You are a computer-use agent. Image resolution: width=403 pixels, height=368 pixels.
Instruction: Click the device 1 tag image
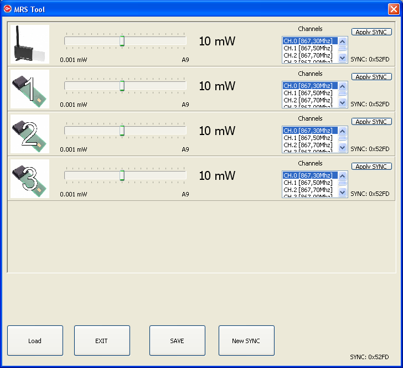coord(30,89)
